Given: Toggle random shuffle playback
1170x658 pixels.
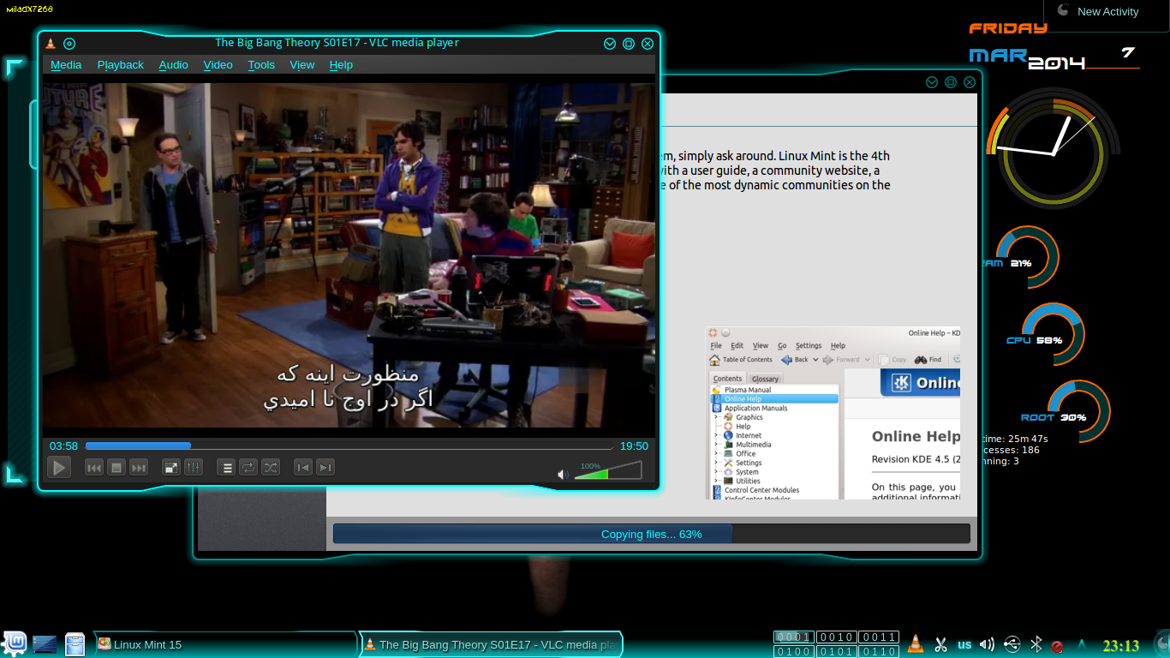Looking at the screenshot, I should (x=271, y=467).
